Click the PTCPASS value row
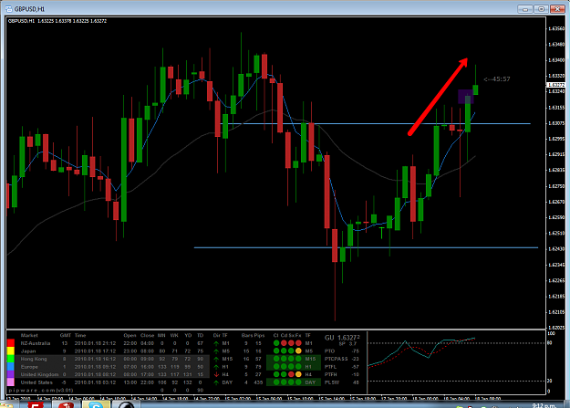Image resolution: width=570 pixels, height=408 pixels. 342,359
